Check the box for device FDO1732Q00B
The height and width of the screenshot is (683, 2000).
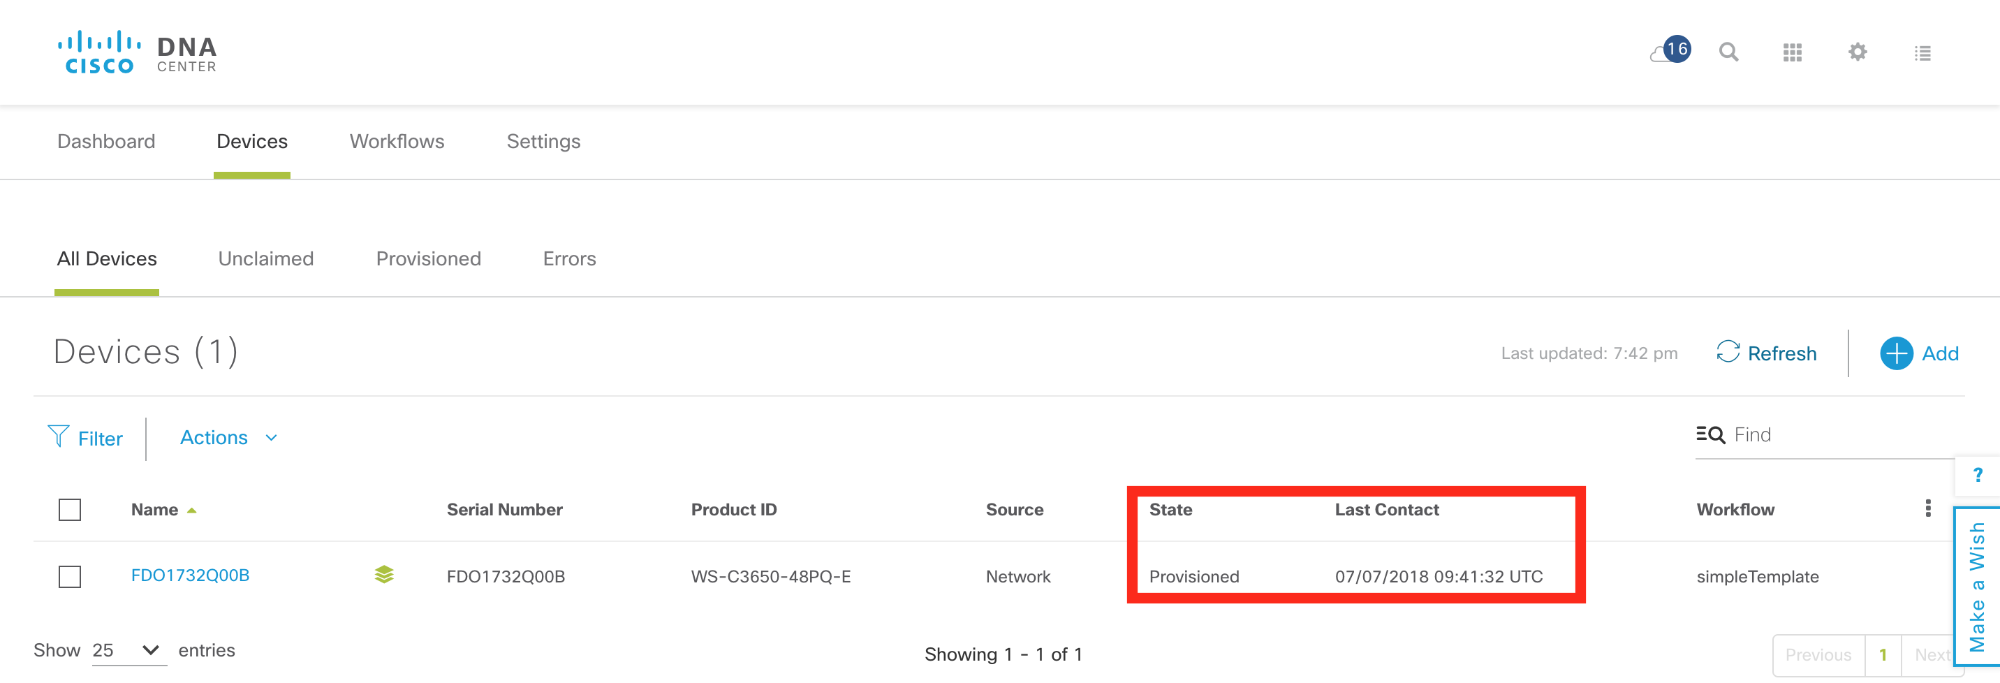click(70, 577)
